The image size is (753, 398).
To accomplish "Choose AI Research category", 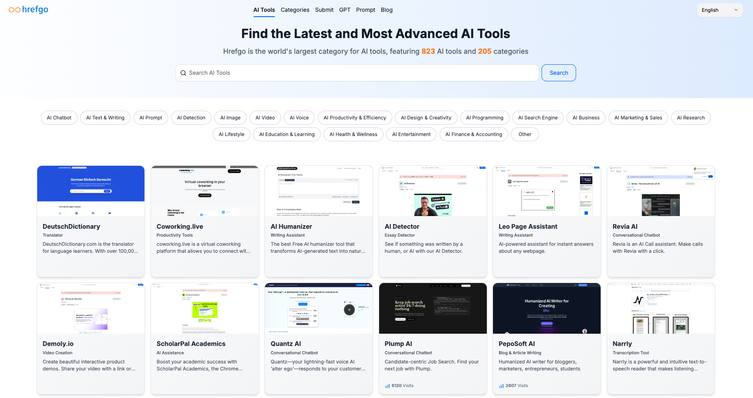I will tap(691, 118).
